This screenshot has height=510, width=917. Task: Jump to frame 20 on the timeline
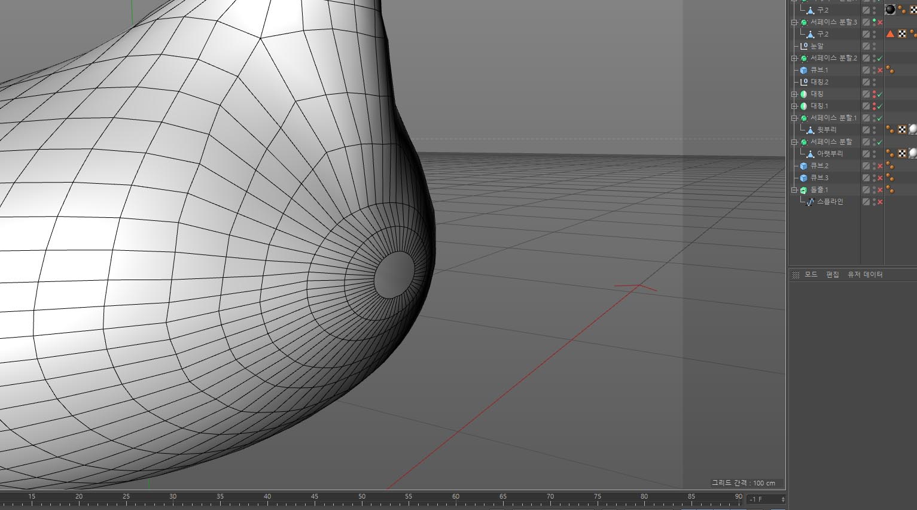[x=79, y=497]
